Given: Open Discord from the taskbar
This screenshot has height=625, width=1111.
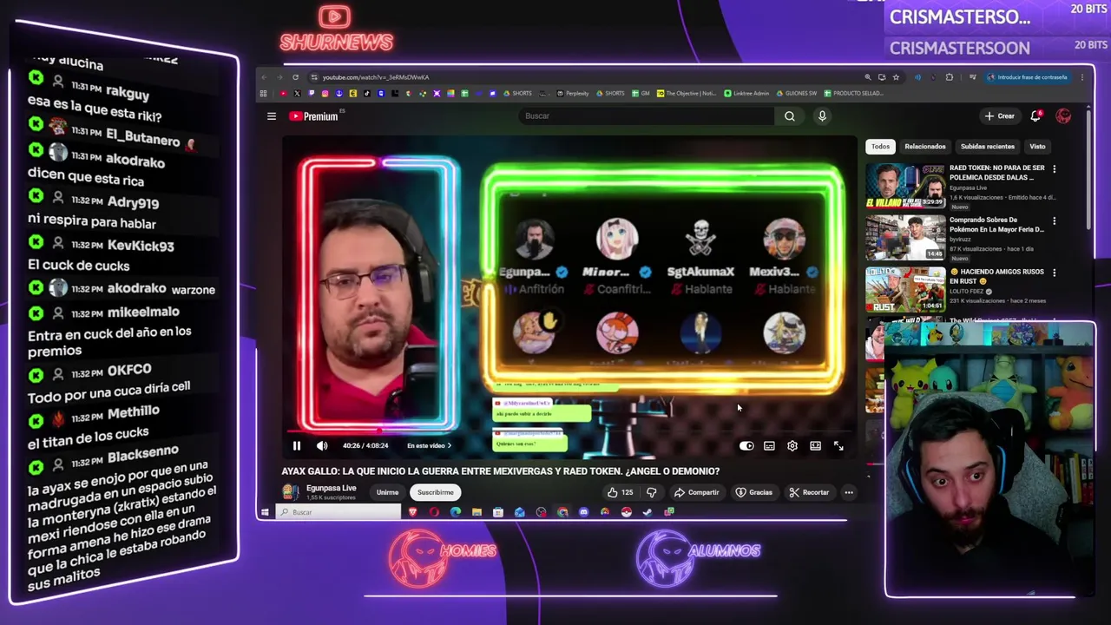Looking at the screenshot, I should 583,512.
